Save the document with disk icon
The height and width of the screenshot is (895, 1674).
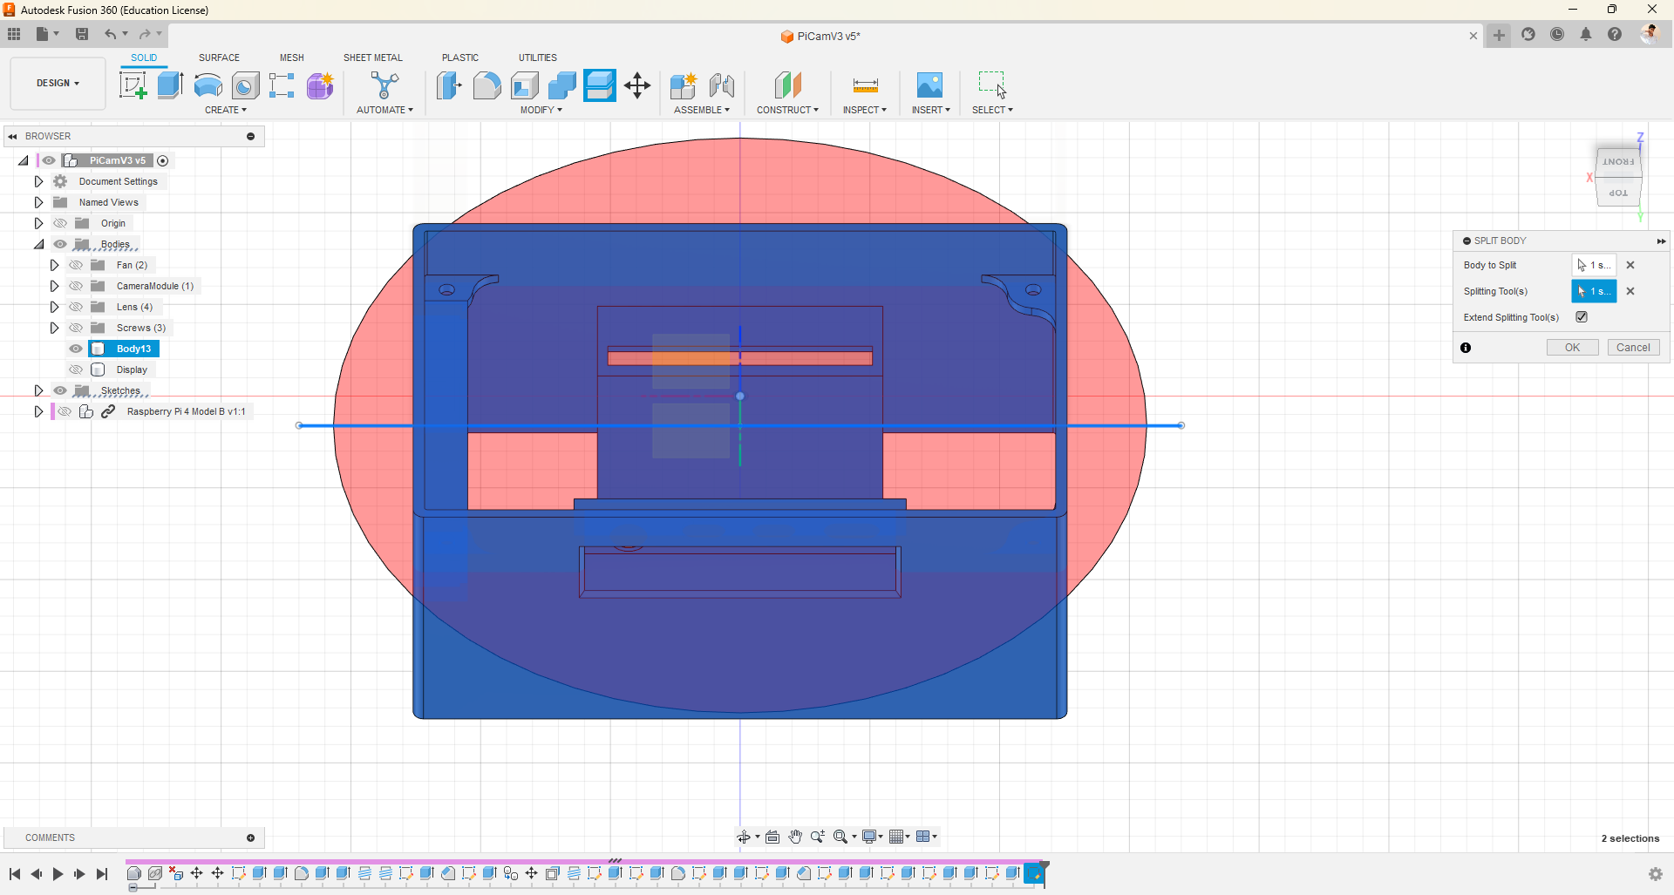tap(82, 34)
